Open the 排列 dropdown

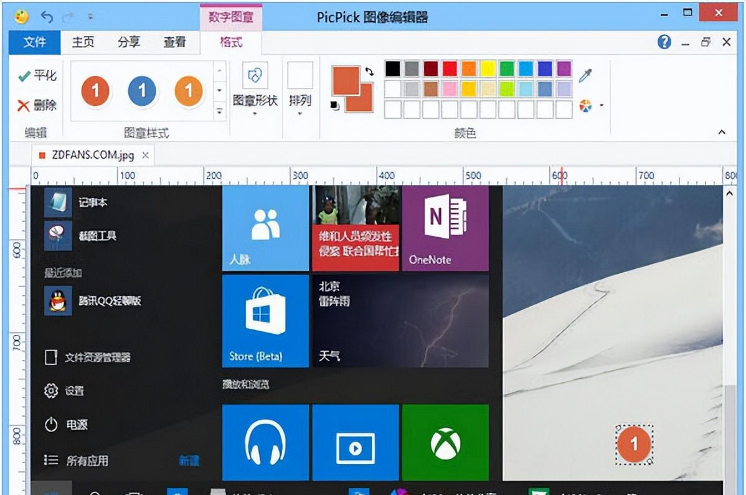[300, 90]
